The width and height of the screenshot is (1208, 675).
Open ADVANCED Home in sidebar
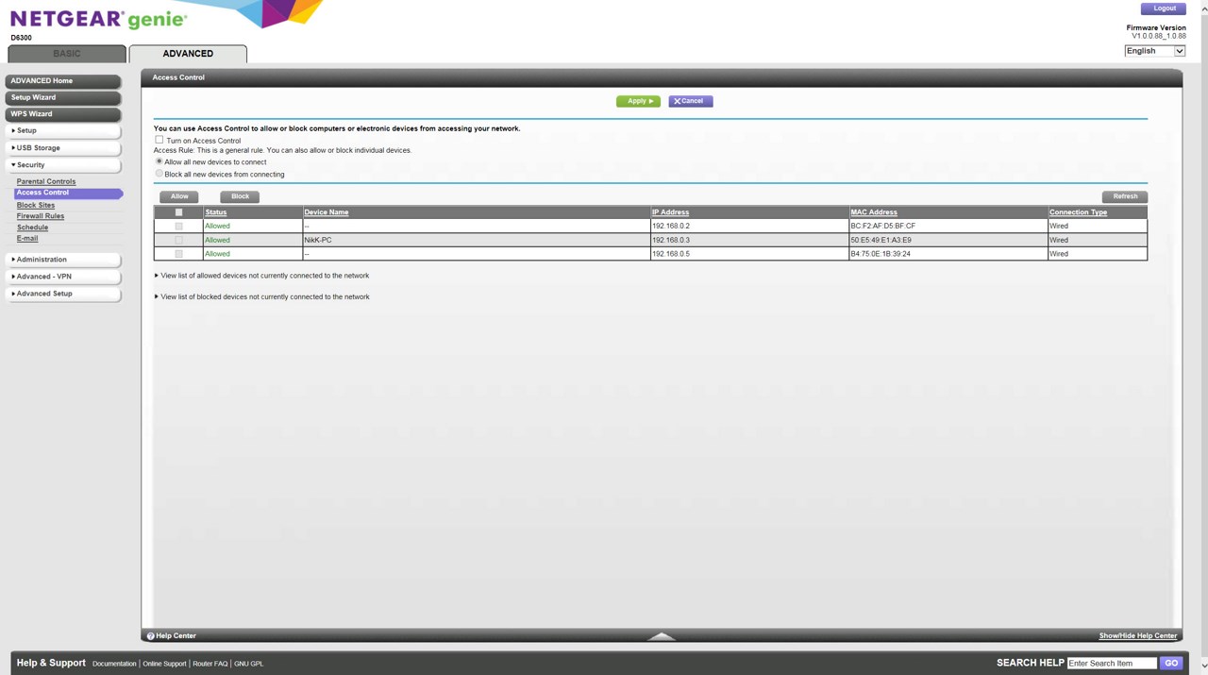coord(63,81)
